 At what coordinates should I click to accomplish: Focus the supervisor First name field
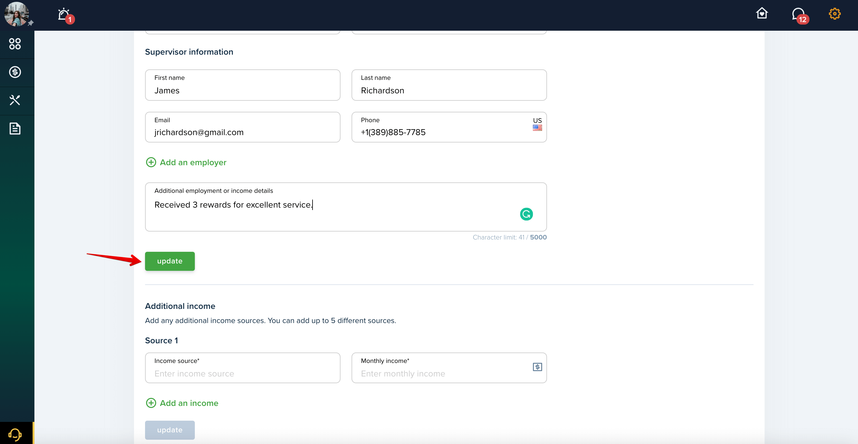click(242, 85)
